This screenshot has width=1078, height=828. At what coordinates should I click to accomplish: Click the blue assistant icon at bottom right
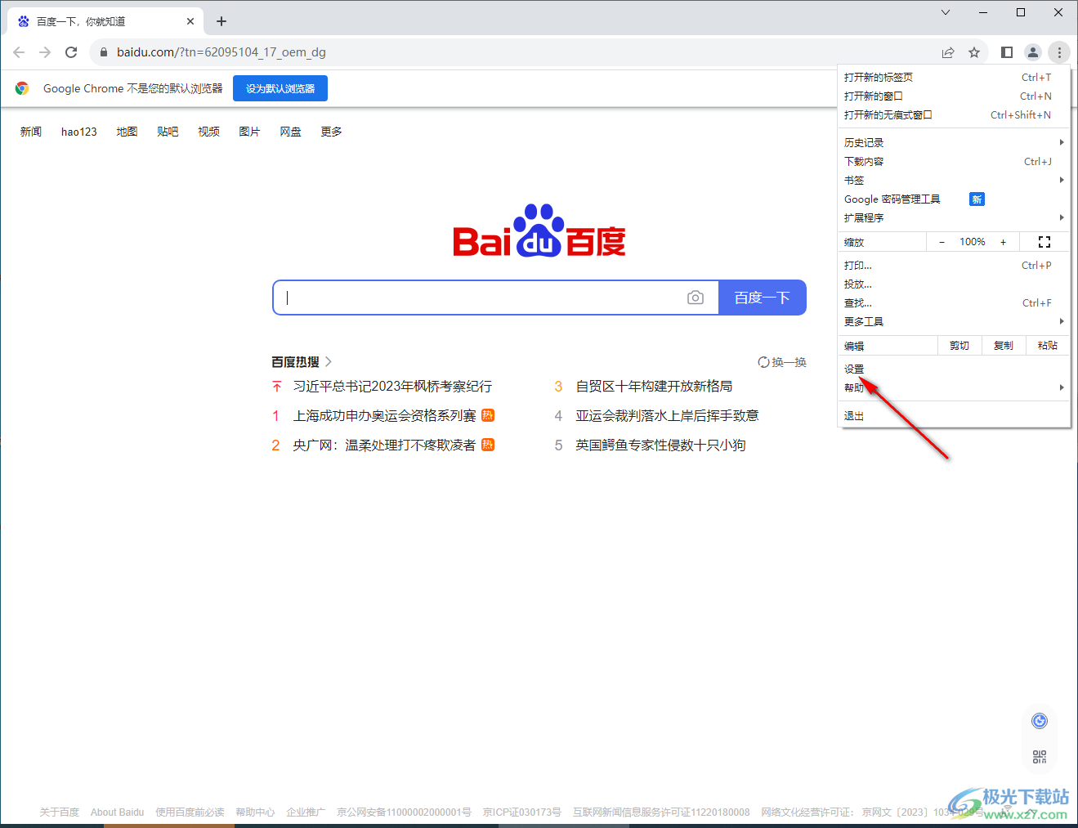point(1040,721)
